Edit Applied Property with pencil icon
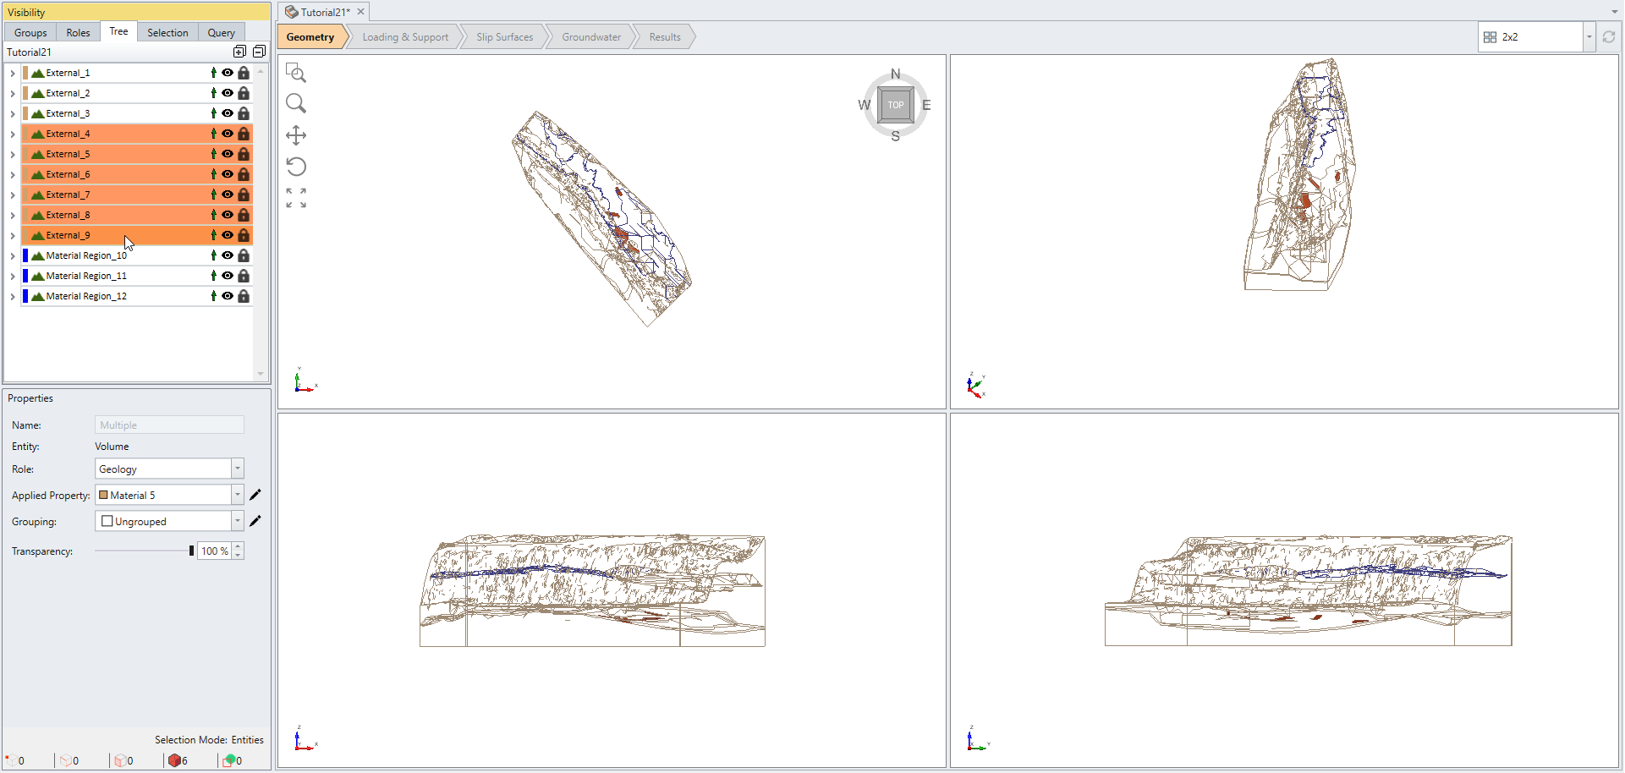This screenshot has height=773, width=1625. pyautogui.click(x=255, y=495)
